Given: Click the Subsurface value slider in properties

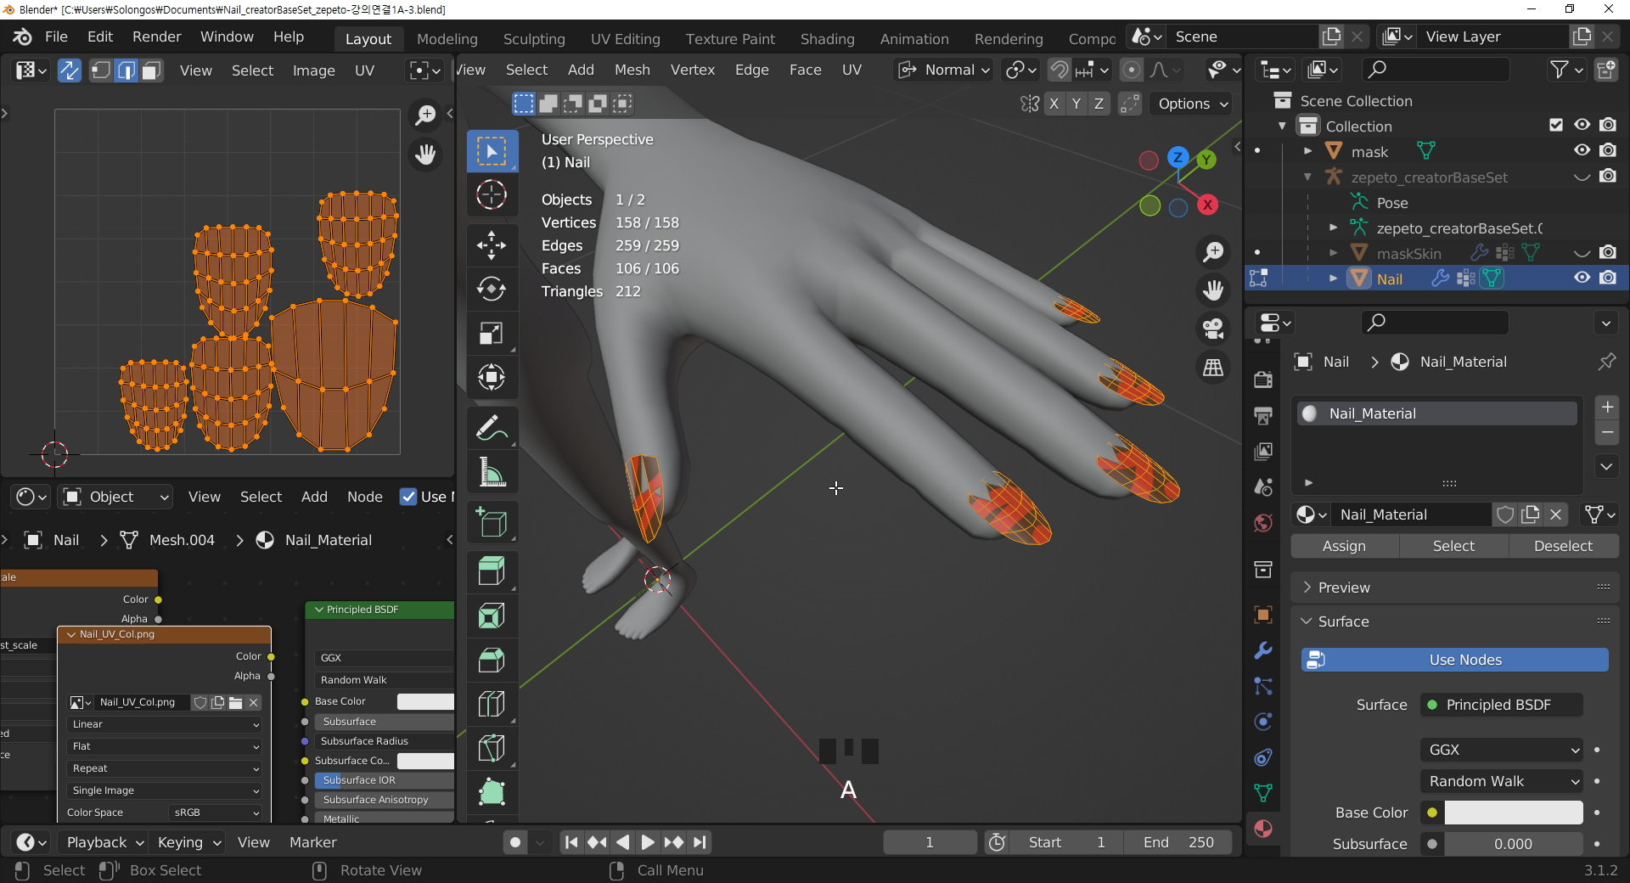Looking at the screenshot, I should click(x=1514, y=844).
